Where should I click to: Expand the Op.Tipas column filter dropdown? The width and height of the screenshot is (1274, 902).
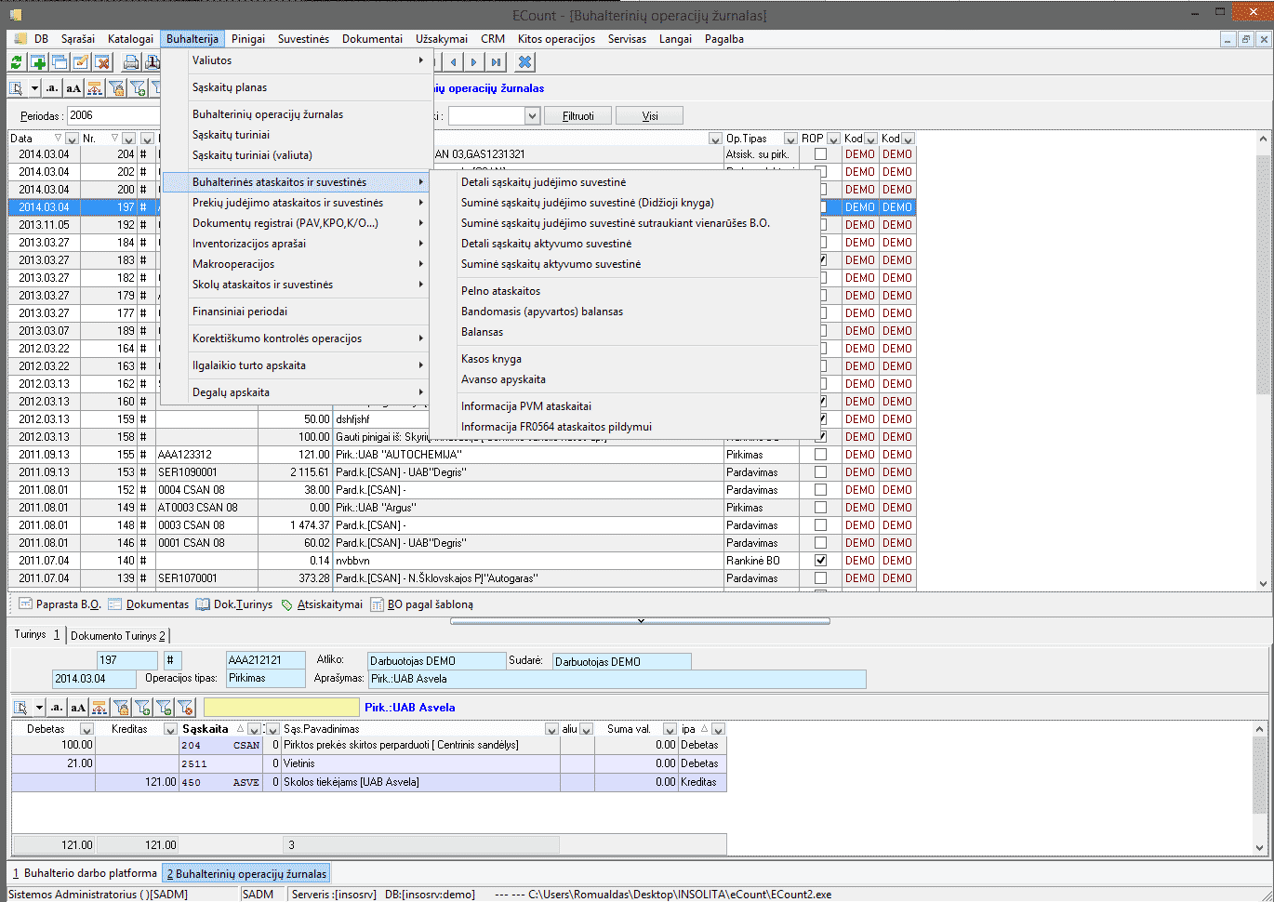[x=790, y=139]
